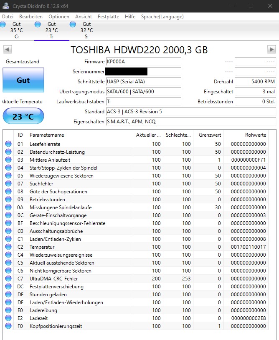279x340 pixels.
Task: Click the 23 °C temperature button
Action: tap(23, 116)
